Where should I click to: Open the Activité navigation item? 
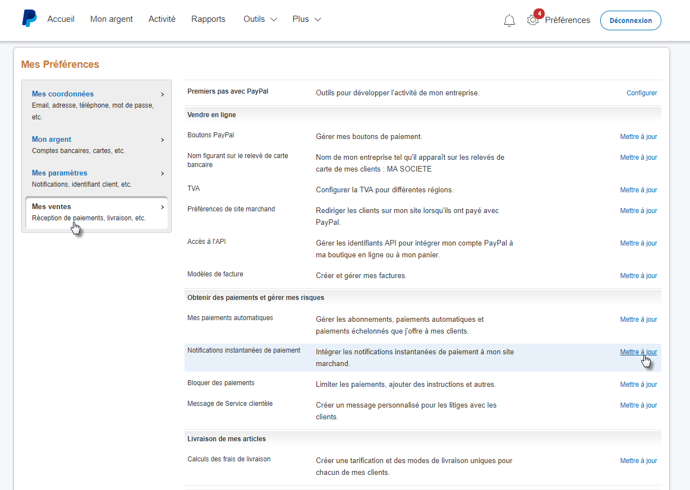[x=162, y=19]
